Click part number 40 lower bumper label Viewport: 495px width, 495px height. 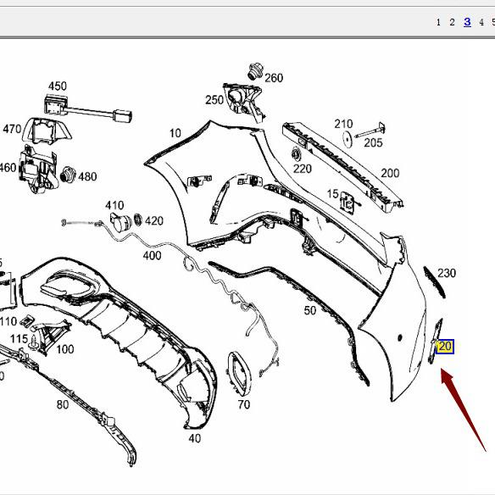[x=195, y=438]
